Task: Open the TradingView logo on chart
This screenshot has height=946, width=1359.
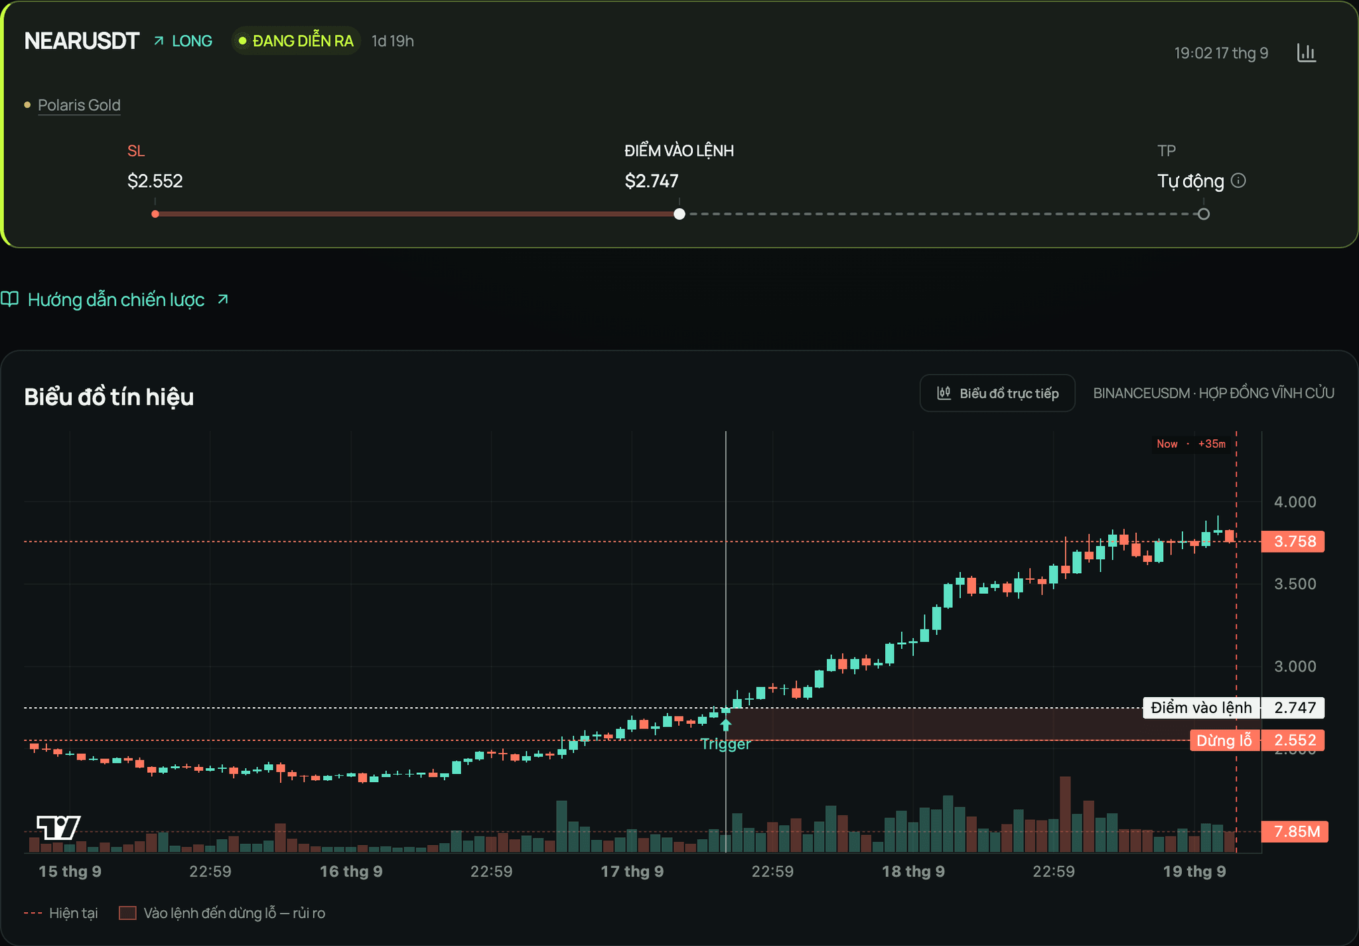Action: pos(58,827)
